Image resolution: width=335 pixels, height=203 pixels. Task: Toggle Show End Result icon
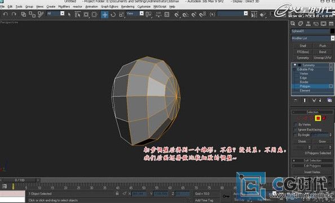click(x=305, y=100)
